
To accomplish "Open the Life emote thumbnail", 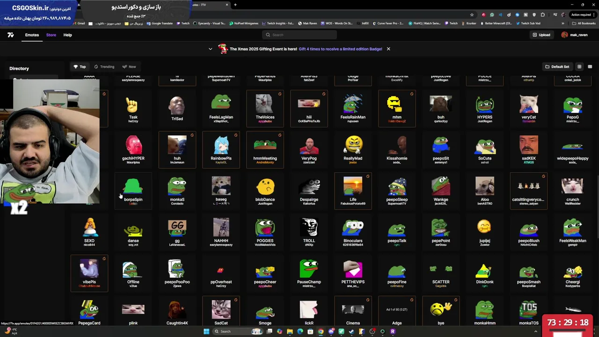I will coord(353,185).
